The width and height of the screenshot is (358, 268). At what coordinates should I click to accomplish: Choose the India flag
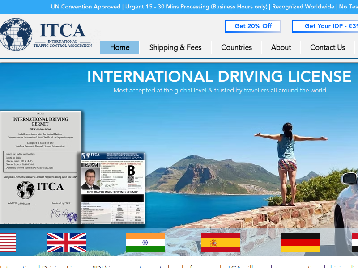coord(145,243)
